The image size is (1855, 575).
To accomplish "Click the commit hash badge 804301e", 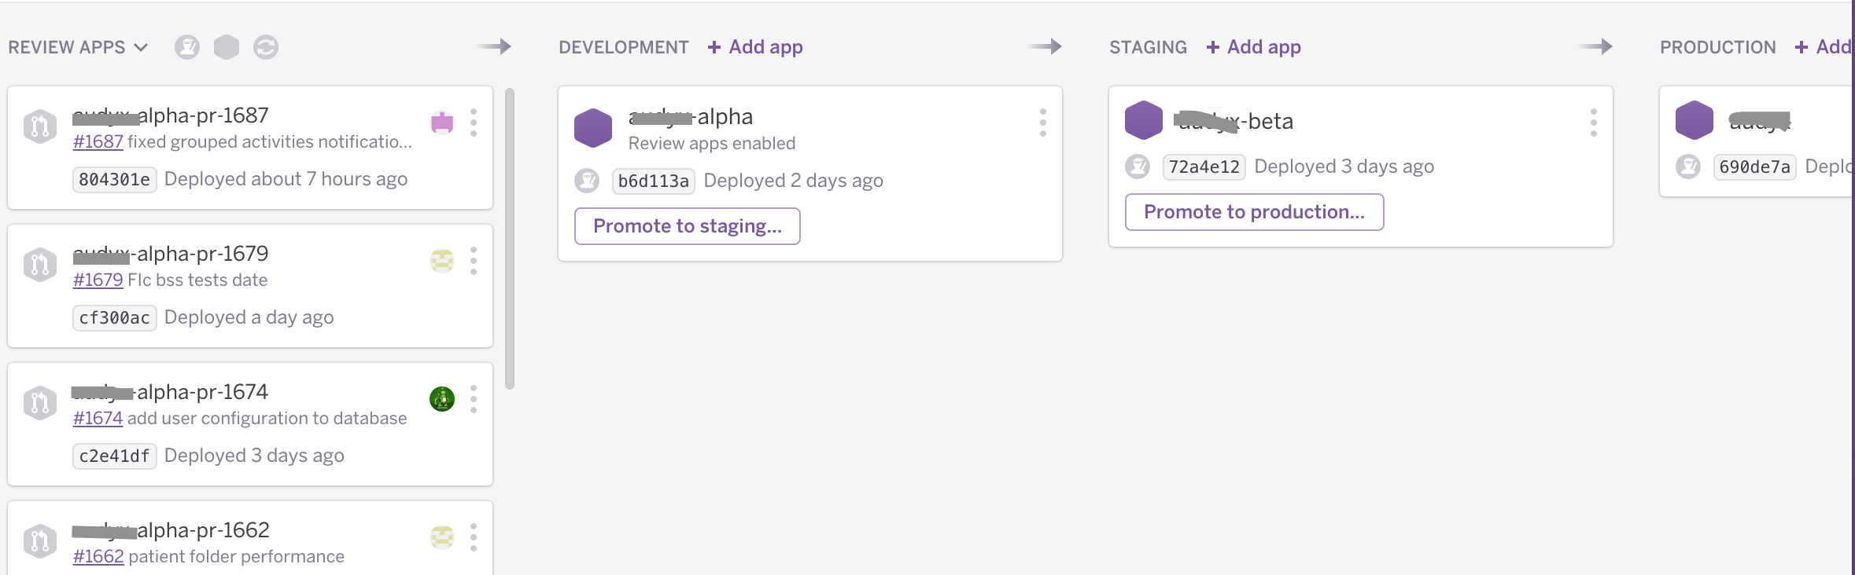I will (x=114, y=179).
